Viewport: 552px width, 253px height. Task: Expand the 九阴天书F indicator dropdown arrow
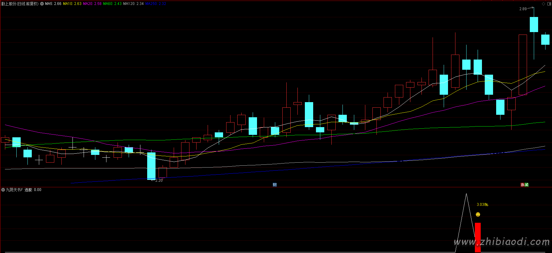(3, 190)
